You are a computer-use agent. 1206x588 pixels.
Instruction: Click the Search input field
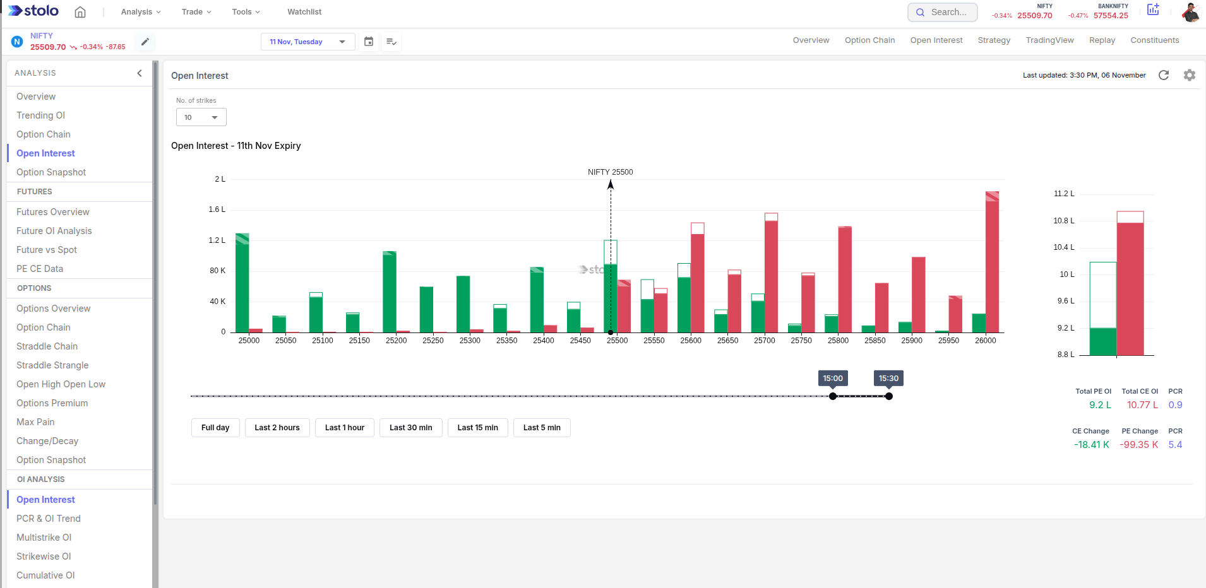pos(943,12)
